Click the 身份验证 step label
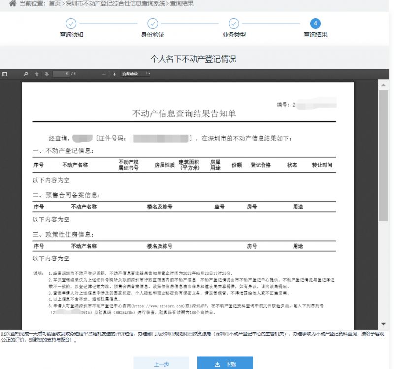394x369 pixels. [x=153, y=35]
